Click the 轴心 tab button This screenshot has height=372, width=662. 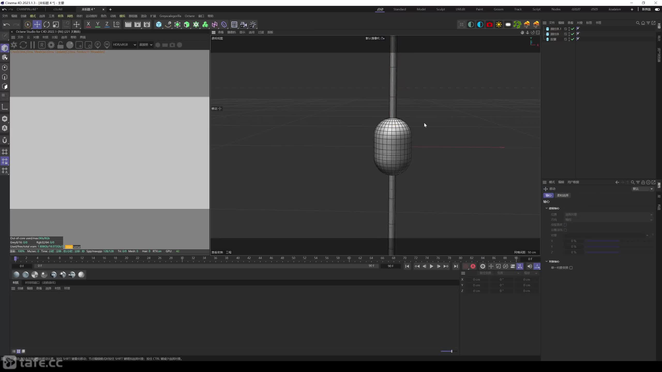[548, 195]
